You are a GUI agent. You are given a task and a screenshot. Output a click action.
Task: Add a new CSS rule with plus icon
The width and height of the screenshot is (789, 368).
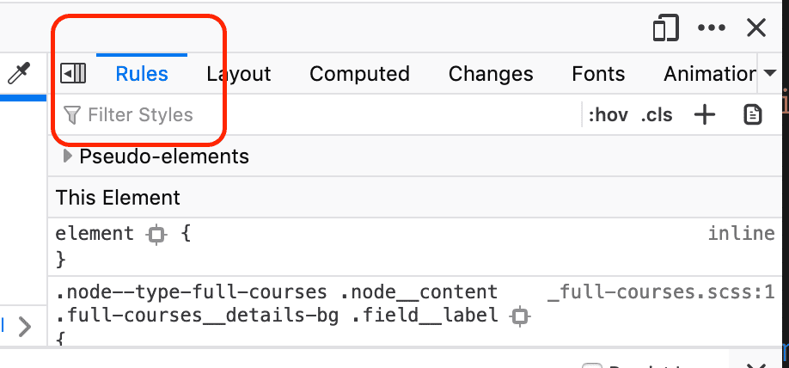pyautogui.click(x=705, y=115)
